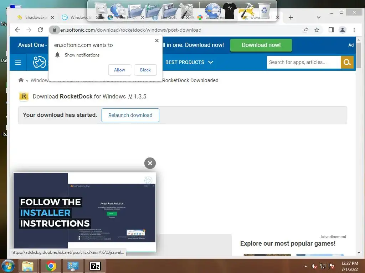Click muted volume tray icon
The height and width of the screenshot is (273, 365).
[314, 266]
